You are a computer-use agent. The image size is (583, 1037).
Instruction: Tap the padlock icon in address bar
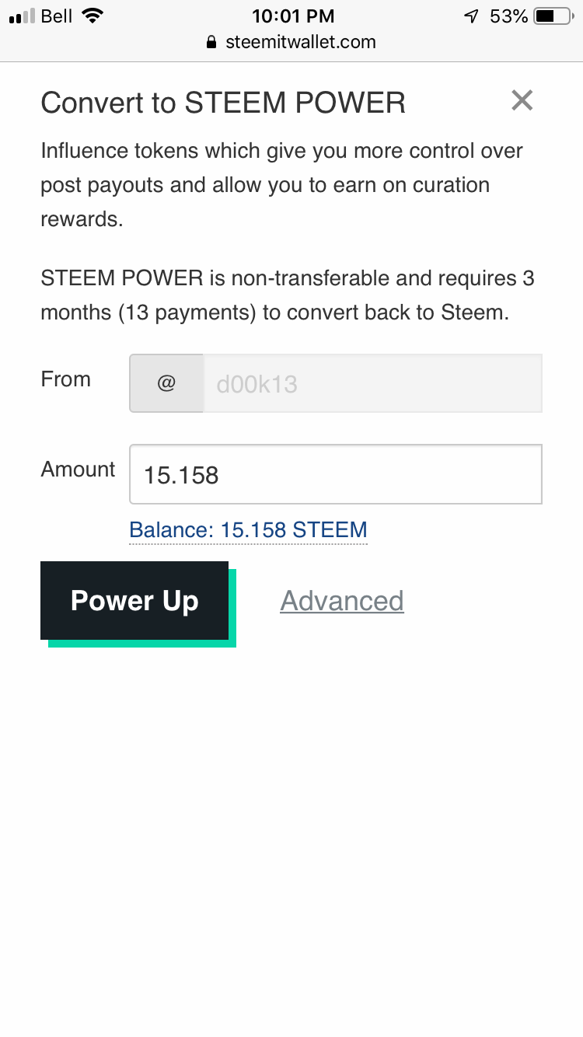click(x=211, y=43)
